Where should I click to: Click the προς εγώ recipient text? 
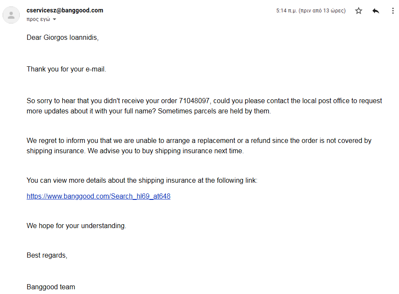pos(38,19)
